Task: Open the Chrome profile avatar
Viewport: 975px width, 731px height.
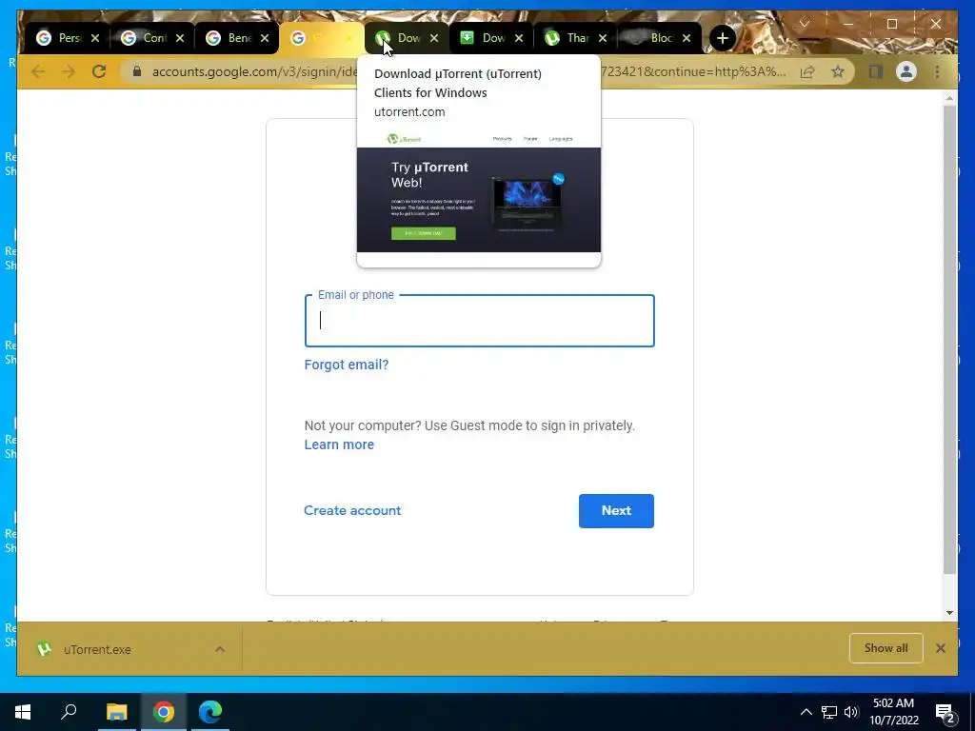Action: click(x=906, y=71)
